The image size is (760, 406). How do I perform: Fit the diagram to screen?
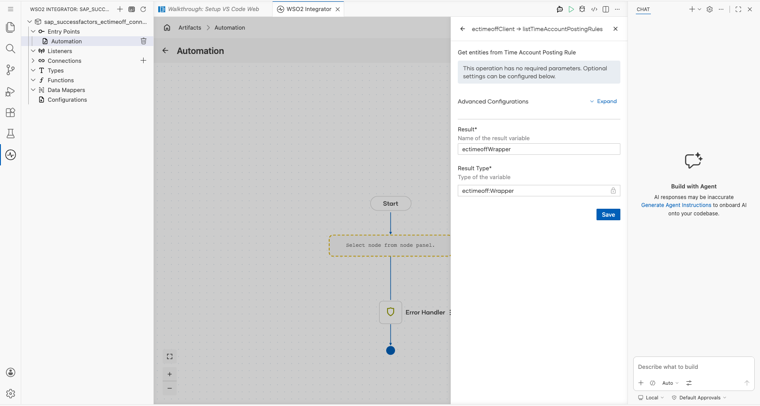click(170, 356)
